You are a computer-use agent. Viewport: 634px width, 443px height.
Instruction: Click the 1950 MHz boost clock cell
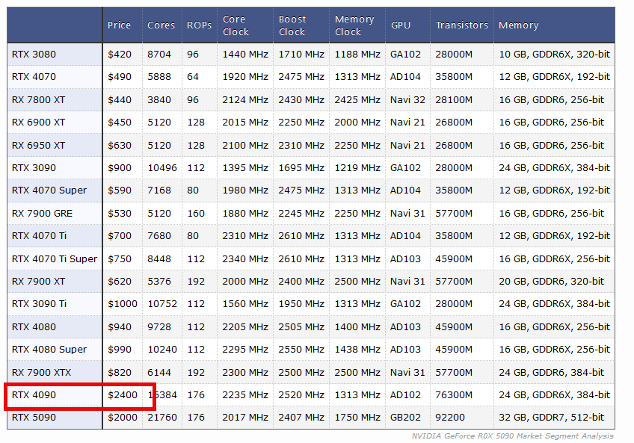[x=301, y=304]
